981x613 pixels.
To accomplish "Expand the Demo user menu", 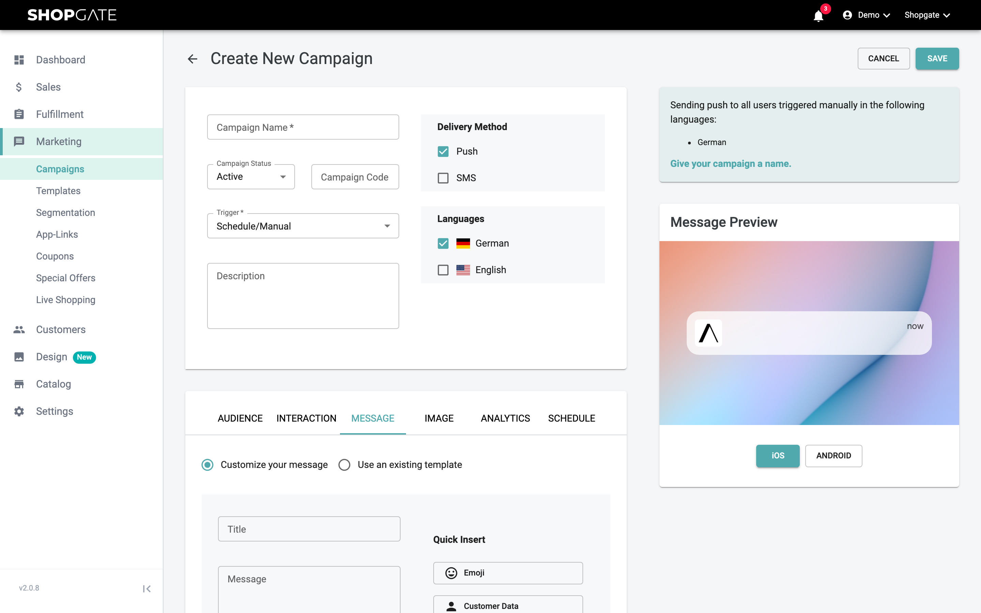I will tap(866, 15).
